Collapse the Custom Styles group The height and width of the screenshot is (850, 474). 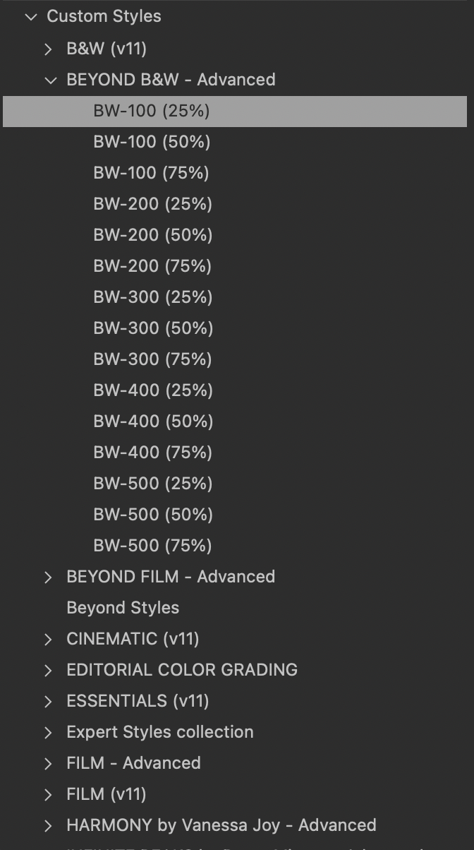(30, 16)
